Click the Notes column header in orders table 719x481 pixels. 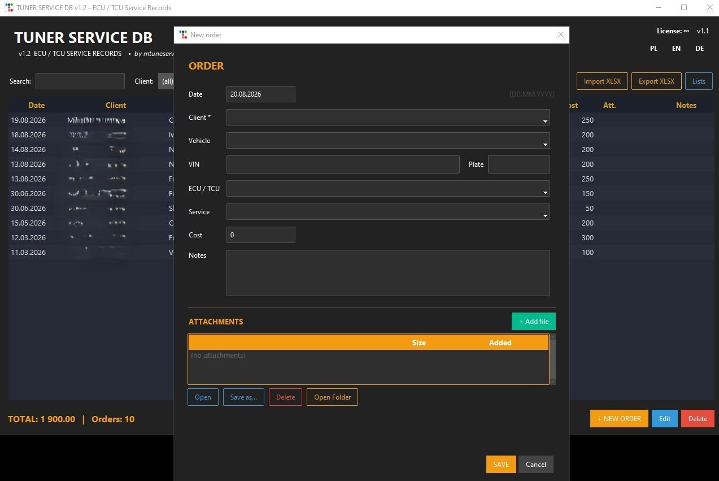[x=686, y=105]
